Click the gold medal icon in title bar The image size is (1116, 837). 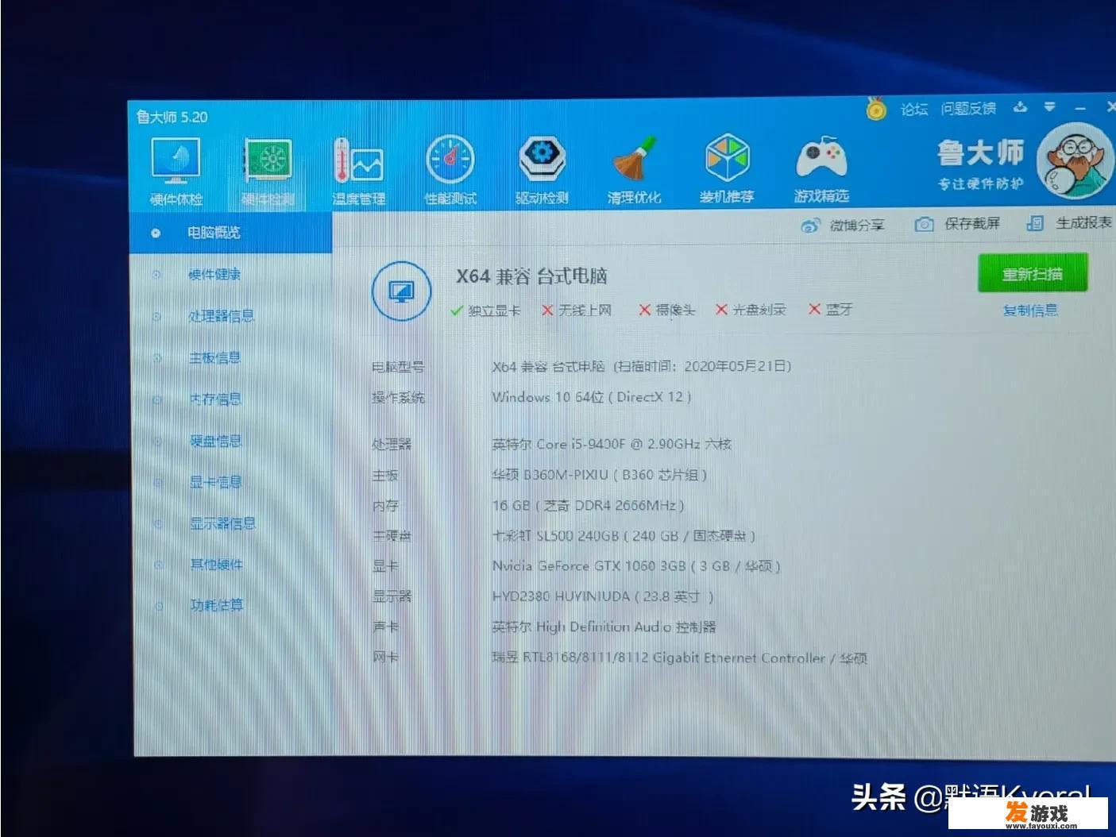[x=876, y=109]
